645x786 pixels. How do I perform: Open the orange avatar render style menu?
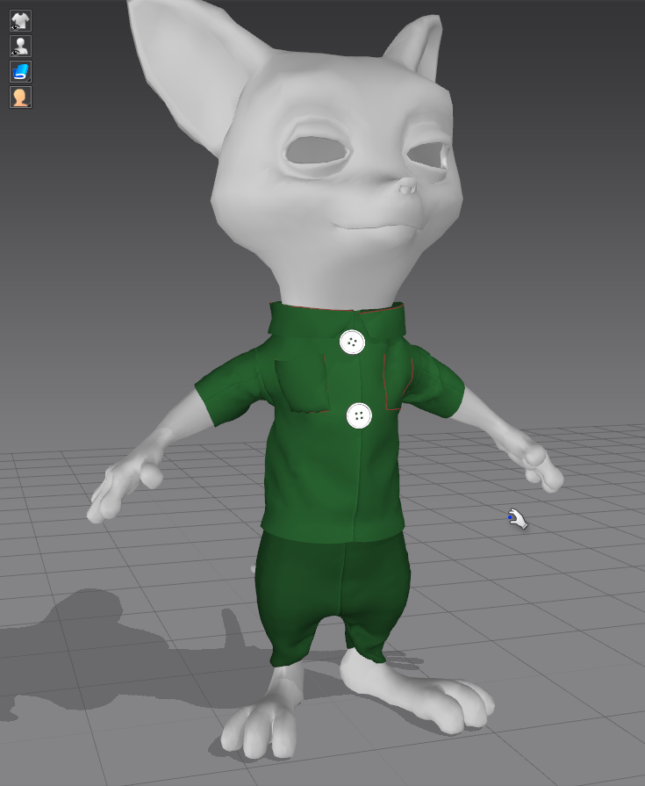point(20,97)
